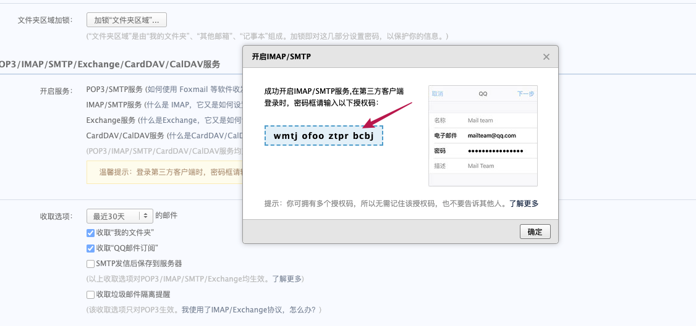Click 加锁"文件夹区域"... button
The height and width of the screenshot is (326, 696).
click(127, 20)
